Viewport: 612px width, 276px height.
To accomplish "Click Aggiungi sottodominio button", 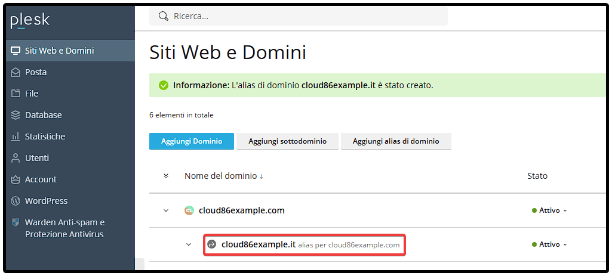I will [288, 141].
